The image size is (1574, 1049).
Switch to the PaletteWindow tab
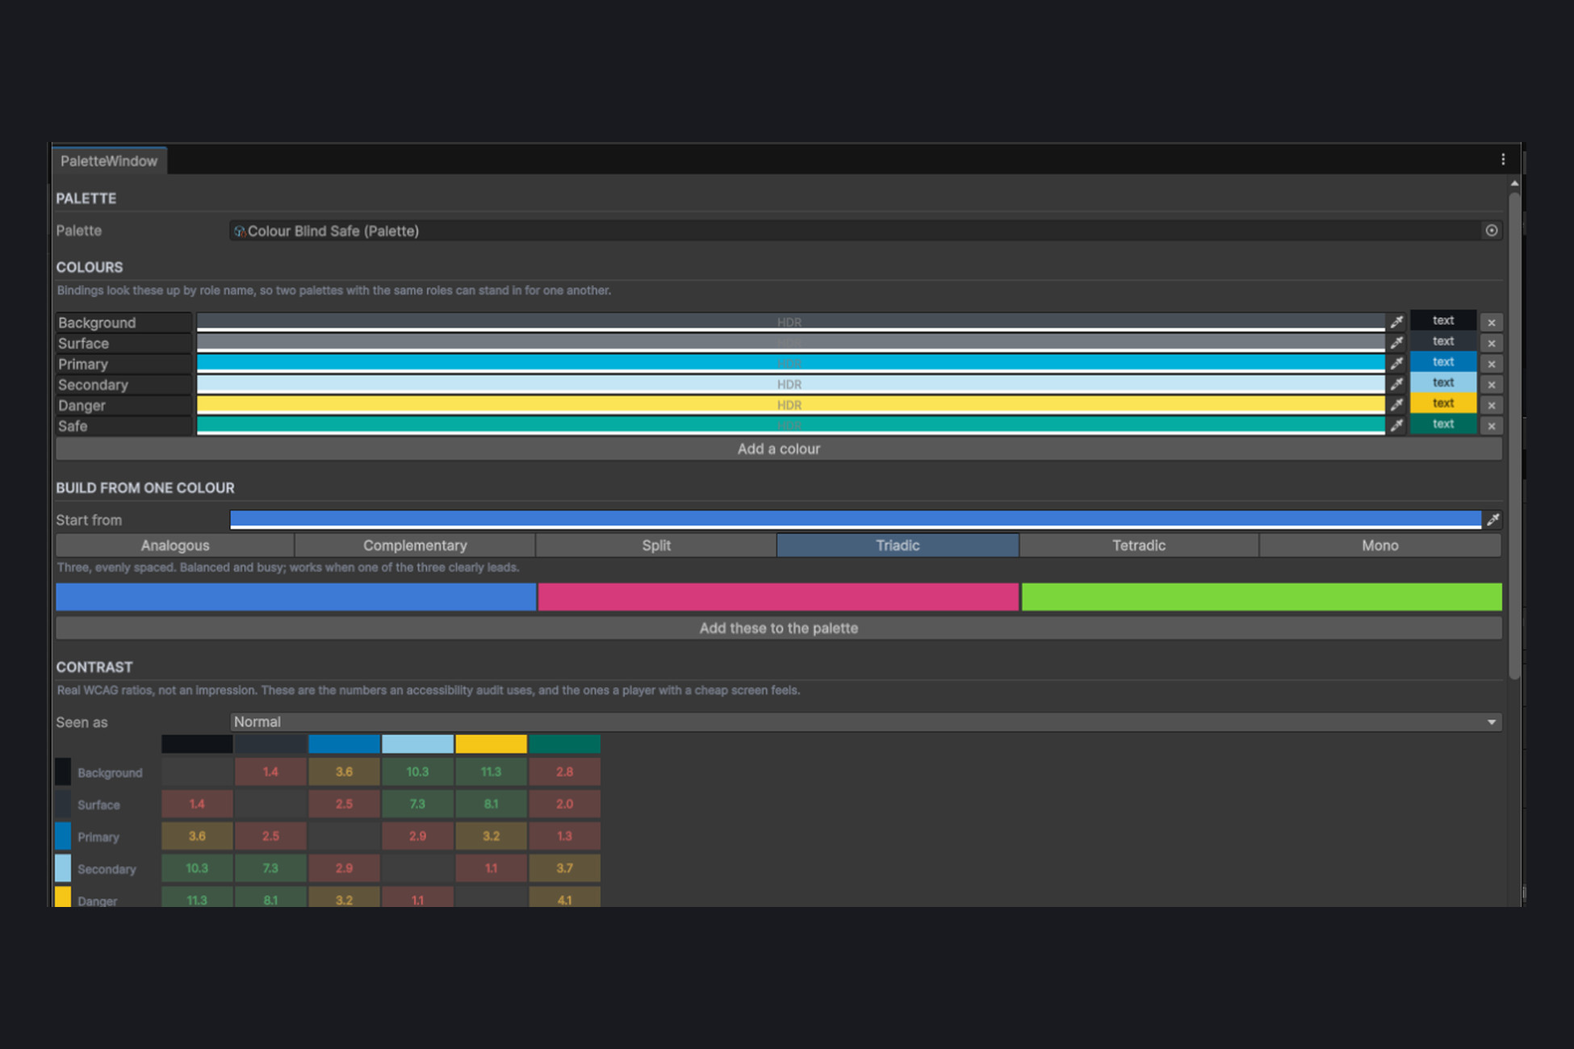(109, 161)
